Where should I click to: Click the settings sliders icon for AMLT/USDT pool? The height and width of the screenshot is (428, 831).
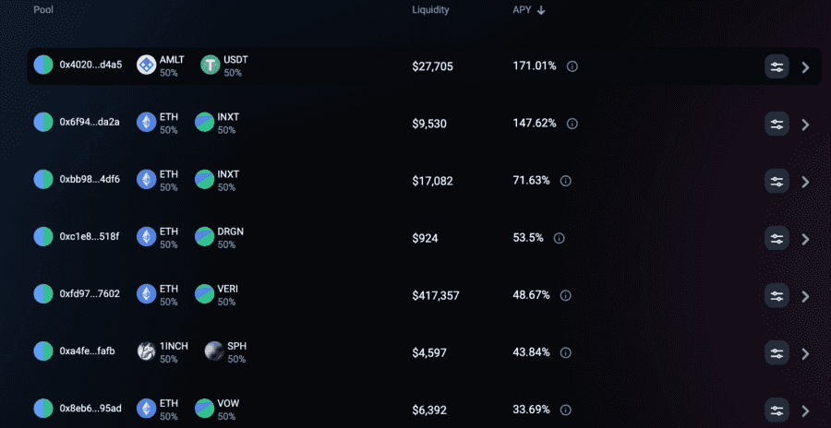tap(777, 66)
